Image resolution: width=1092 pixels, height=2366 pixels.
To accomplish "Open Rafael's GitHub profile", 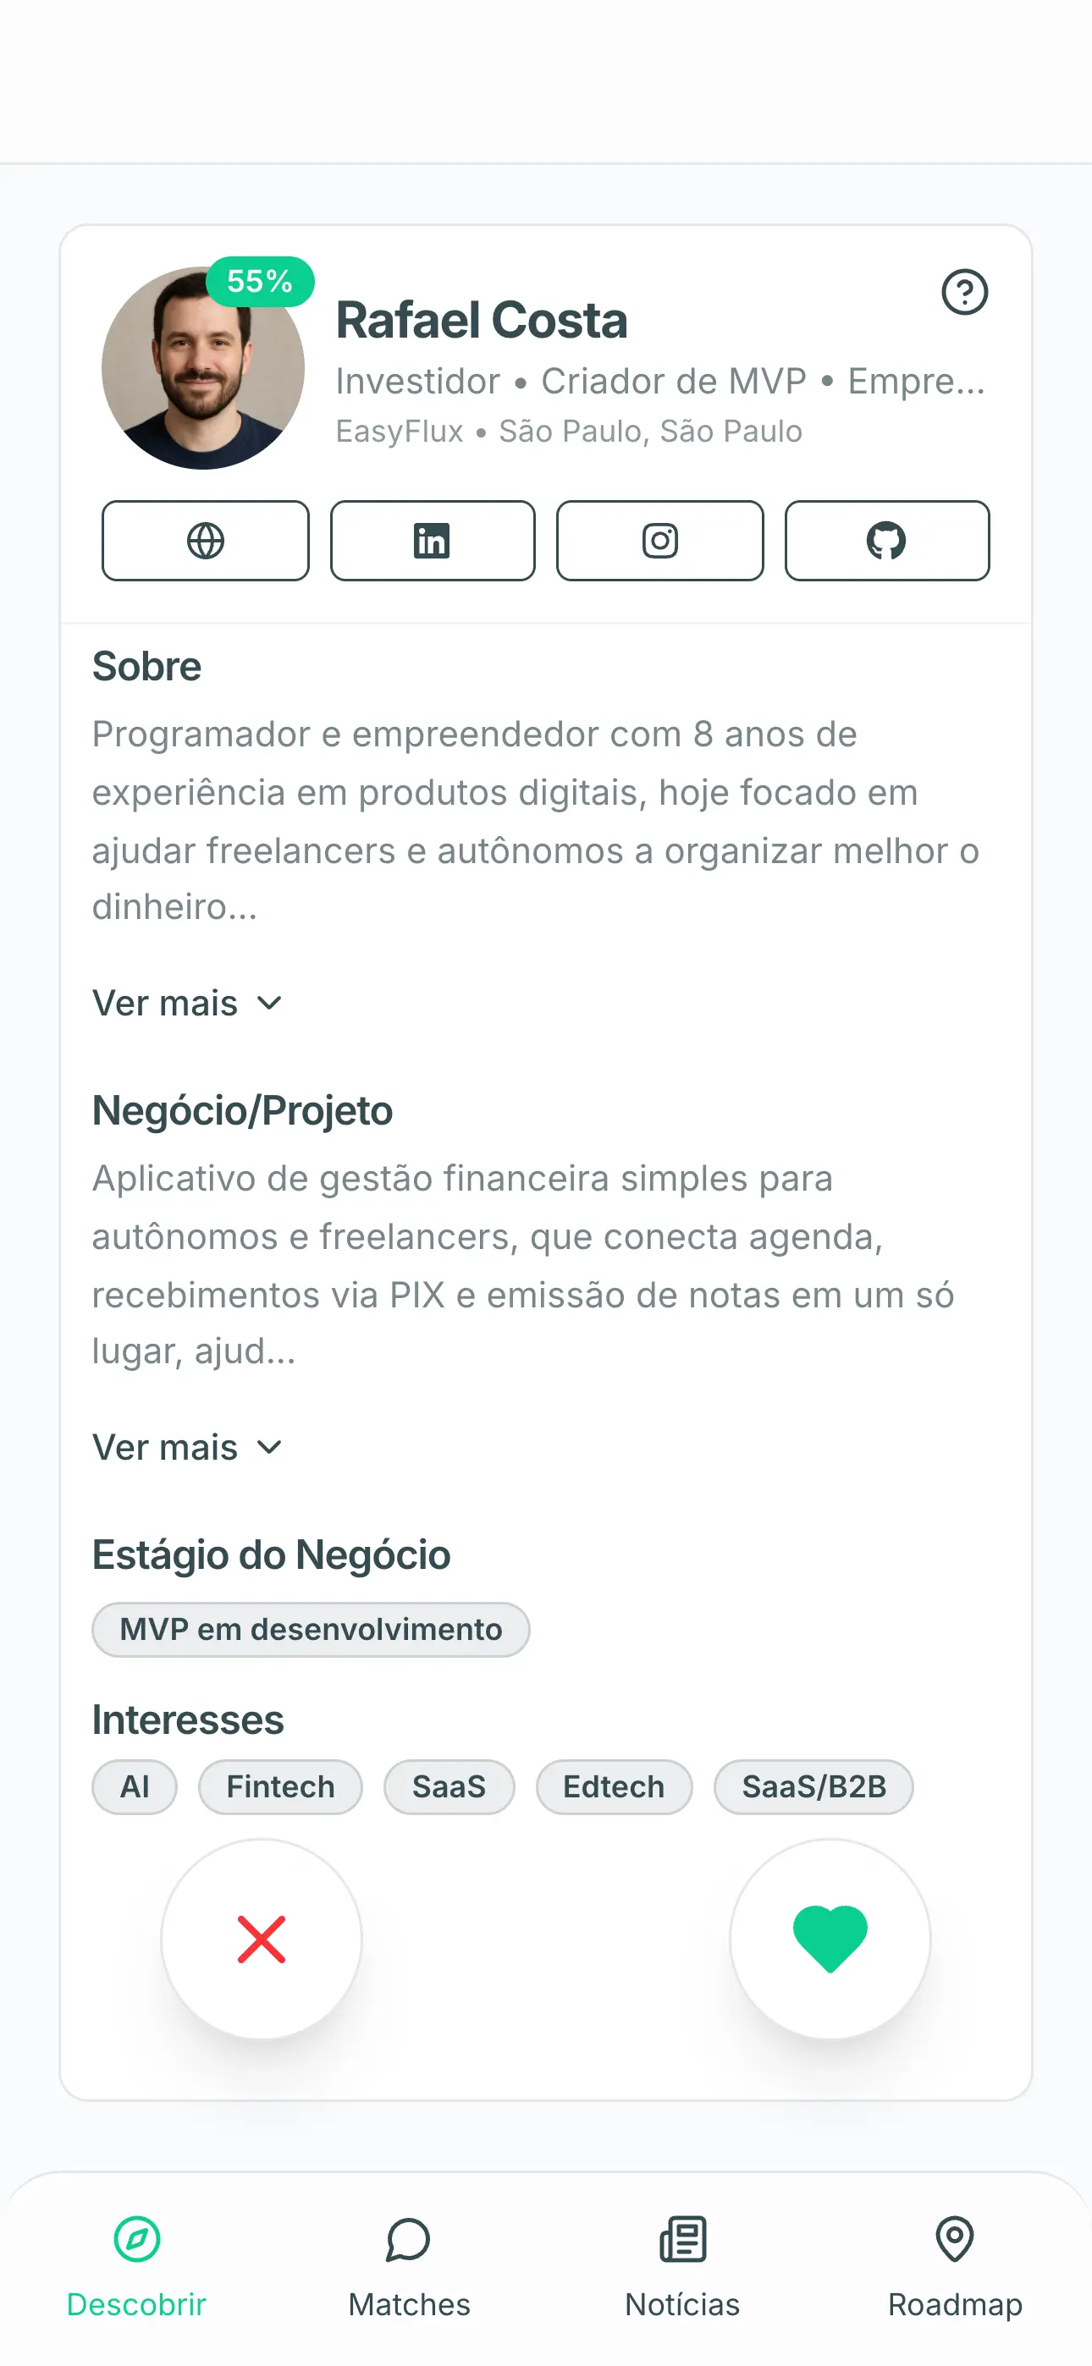I will [x=886, y=541].
